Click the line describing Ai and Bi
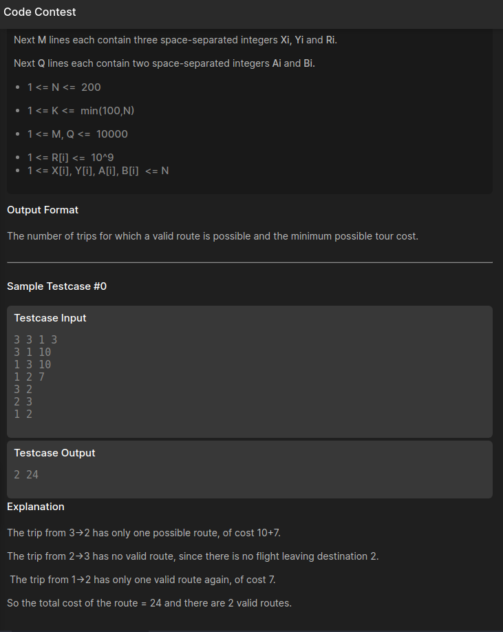 (x=164, y=63)
